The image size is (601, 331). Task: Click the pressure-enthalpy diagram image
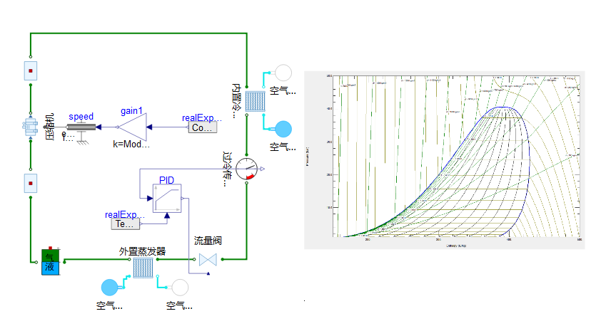[444, 159]
